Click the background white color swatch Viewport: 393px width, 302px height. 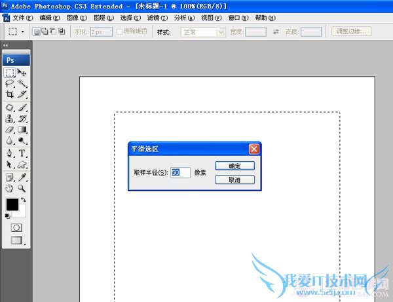[x=22, y=213]
